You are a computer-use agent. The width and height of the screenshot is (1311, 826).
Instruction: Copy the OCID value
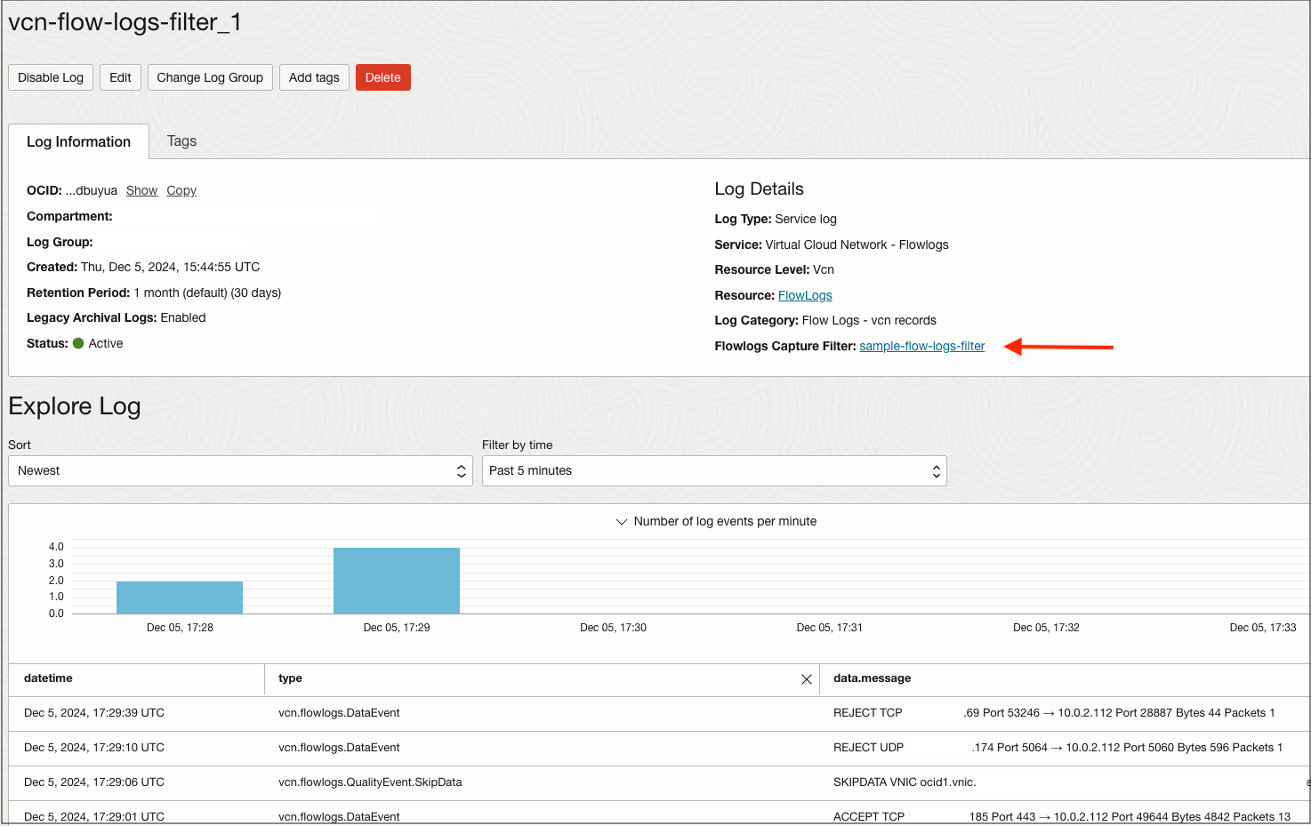coord(181,190)
